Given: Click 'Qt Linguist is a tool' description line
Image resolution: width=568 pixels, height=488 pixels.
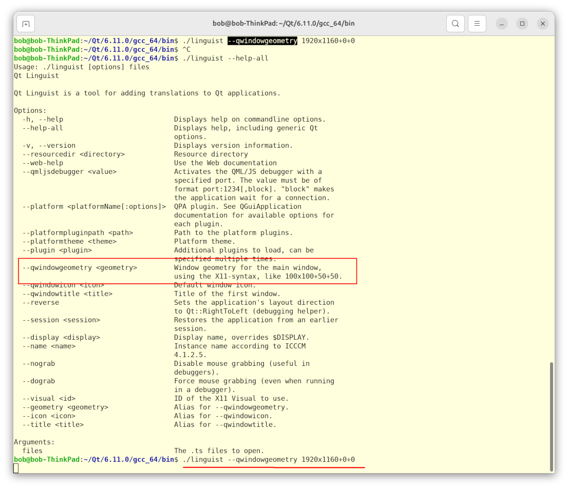Looking at the screenshot, I should (x=147, y=93).
